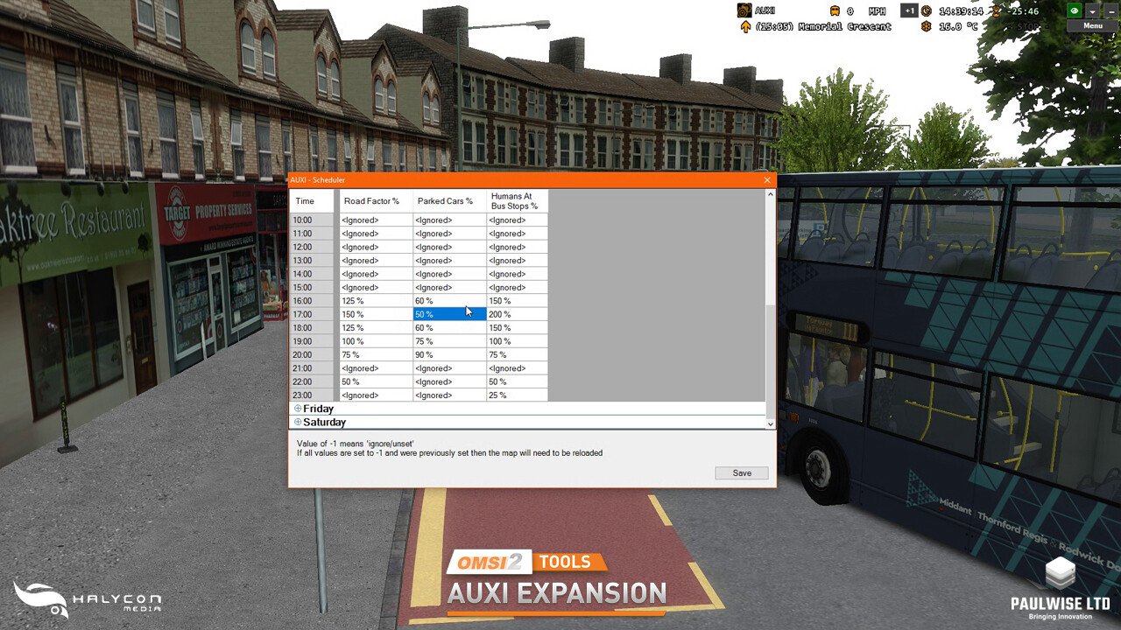Click the scrollbar down arrow in scheduler
The image size is (1121, 630).
pos(771,423)
